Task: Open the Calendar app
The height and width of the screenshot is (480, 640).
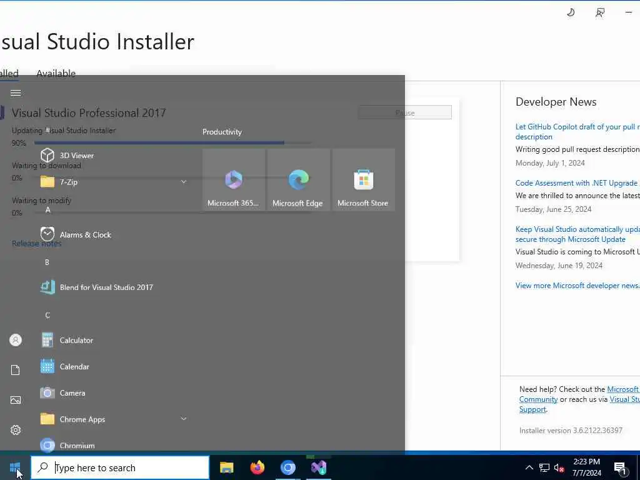Action: point(114,366)
